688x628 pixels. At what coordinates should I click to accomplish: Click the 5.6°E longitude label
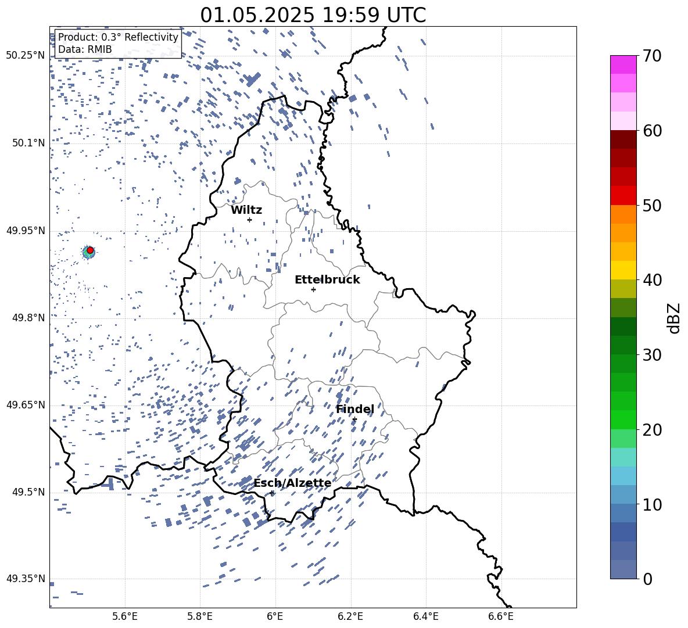[x=125, y=616]
